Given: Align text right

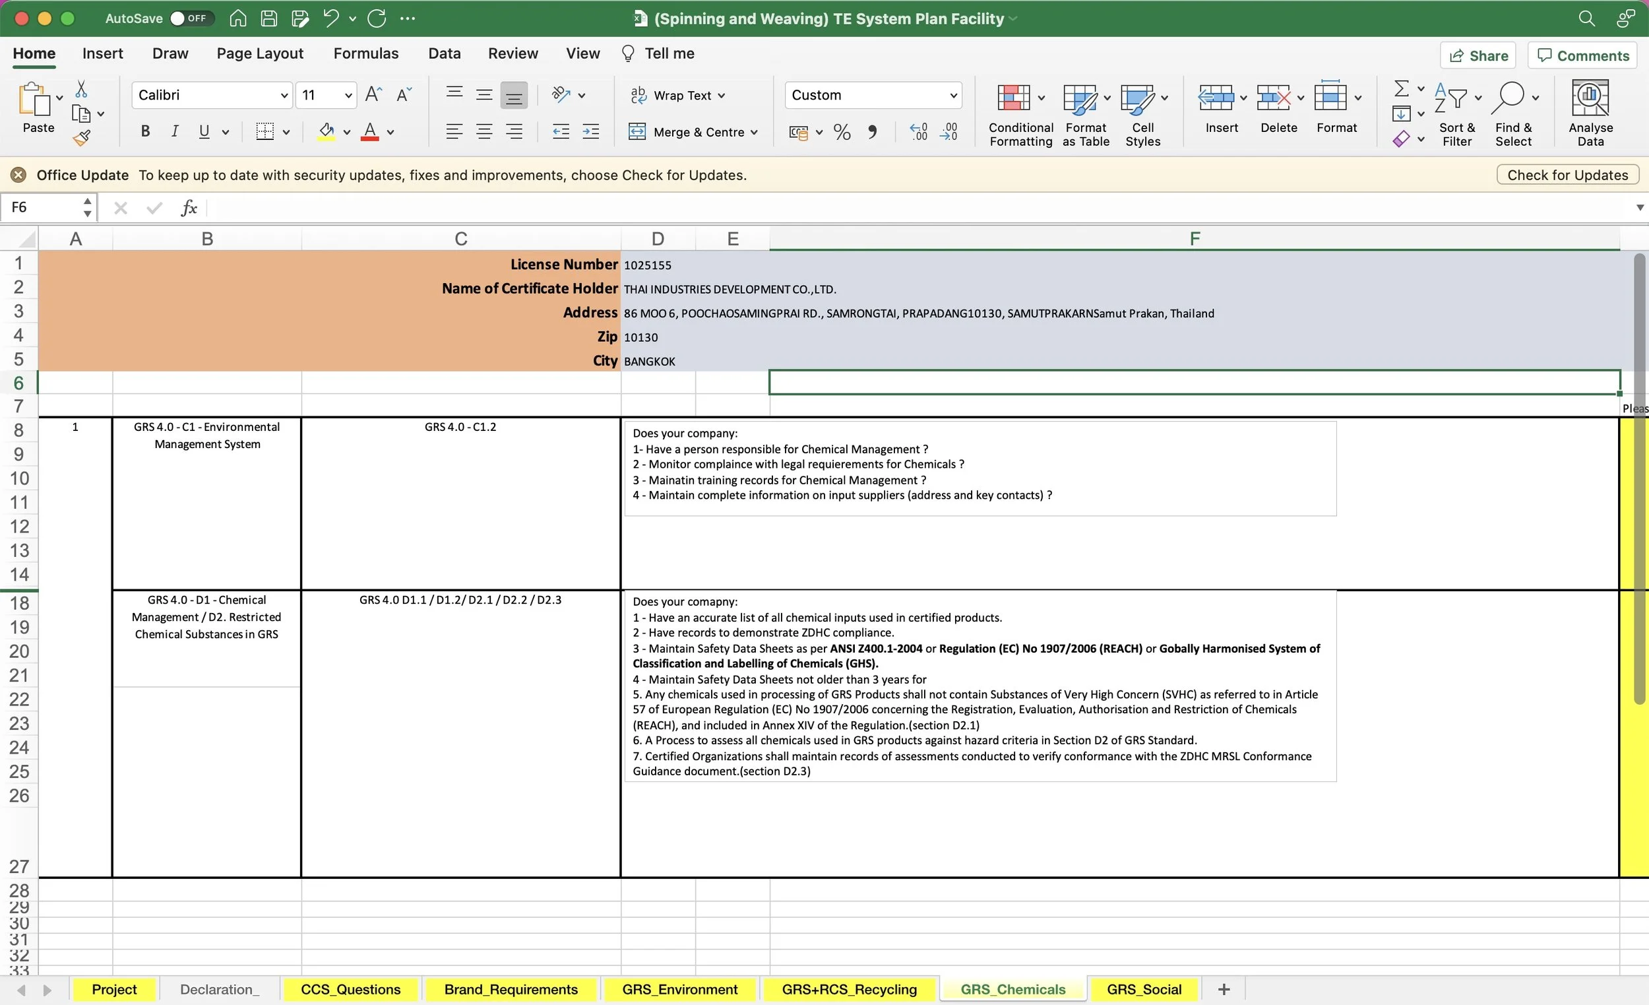Looking at the screenshot, I should pos(514,131).
